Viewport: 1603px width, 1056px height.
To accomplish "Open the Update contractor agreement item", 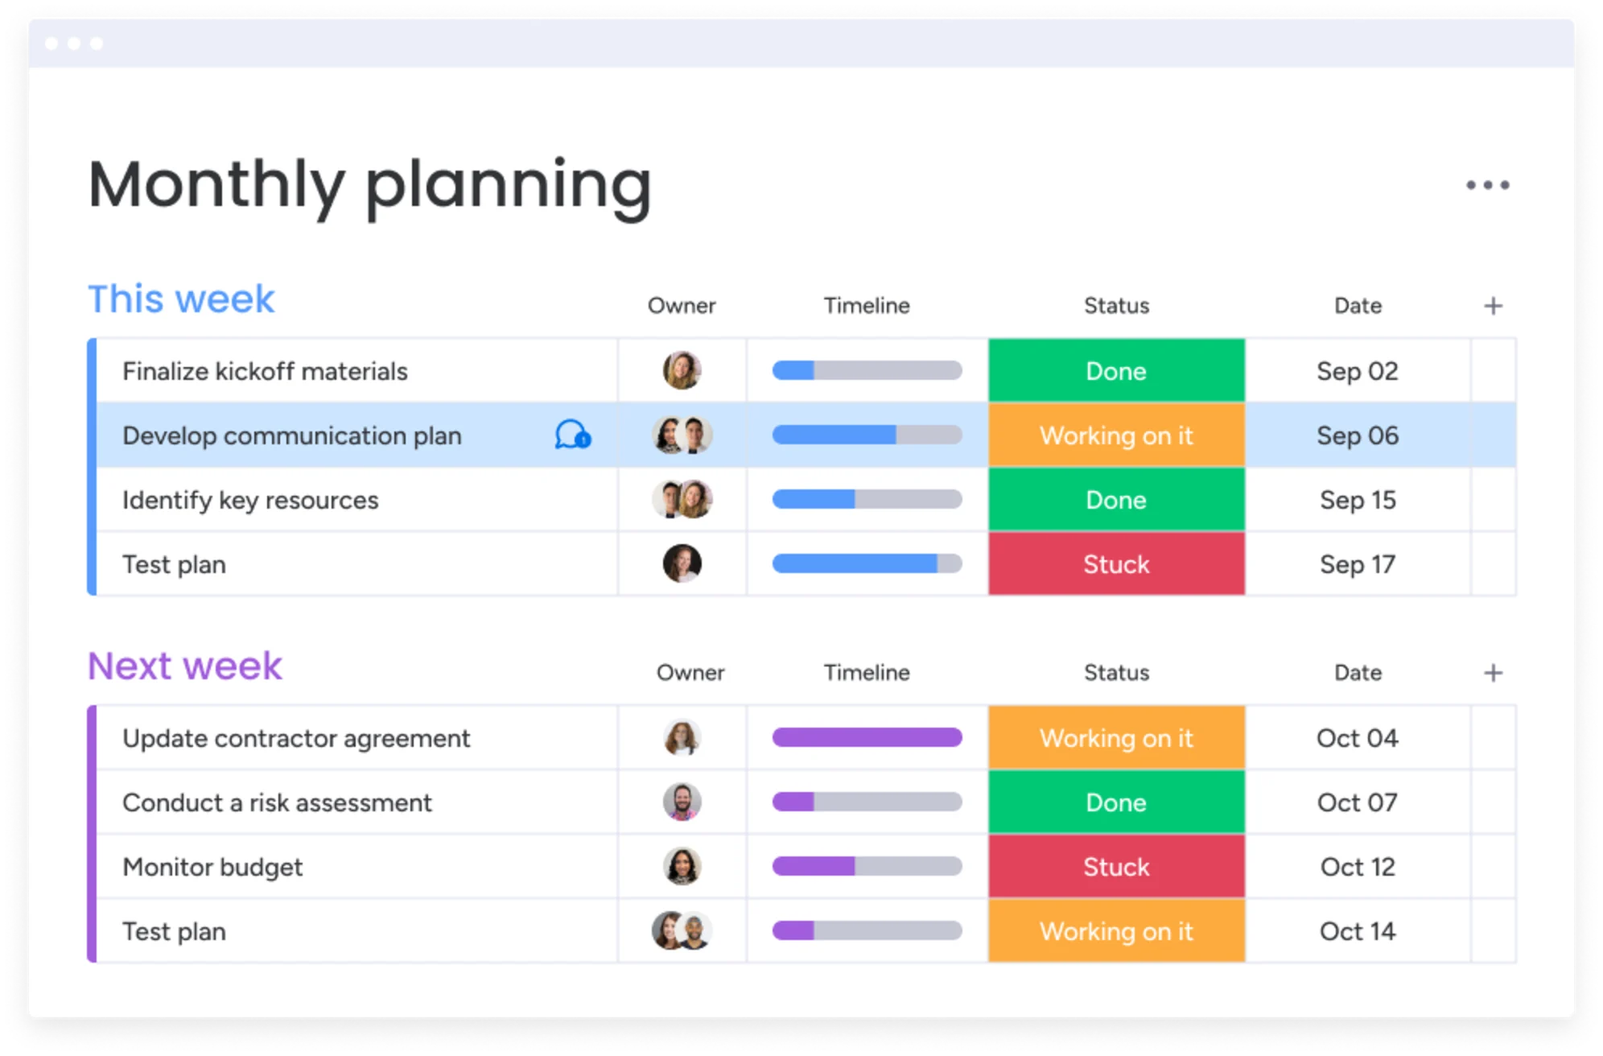I will pyautogui.click(x=296, y=738).
